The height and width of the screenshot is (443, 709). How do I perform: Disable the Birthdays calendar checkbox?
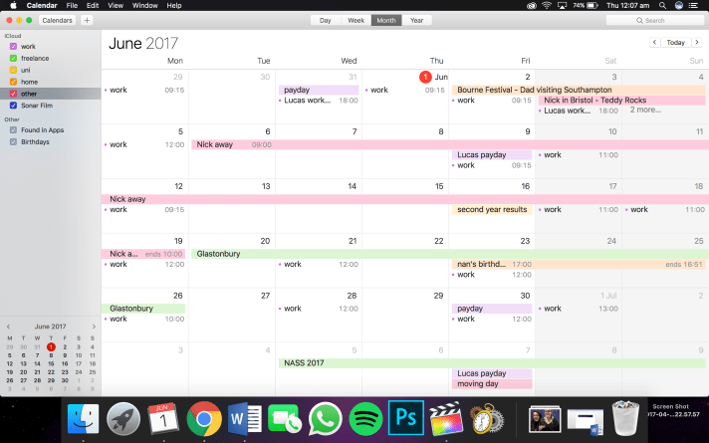(x=13, y=142)
